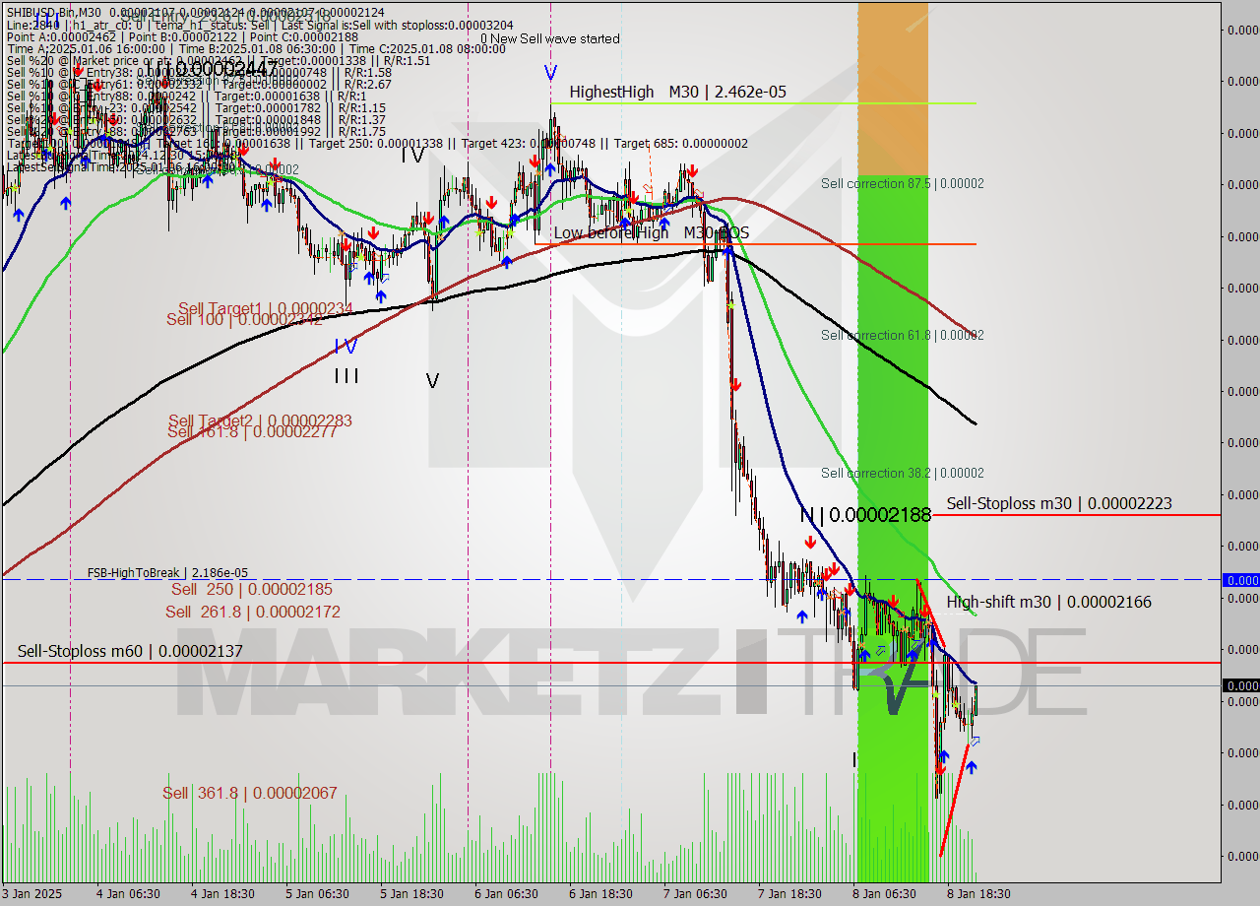
Task: Select the Sell 100 level label
Action: pyautogui.click(x=243, y=319)
